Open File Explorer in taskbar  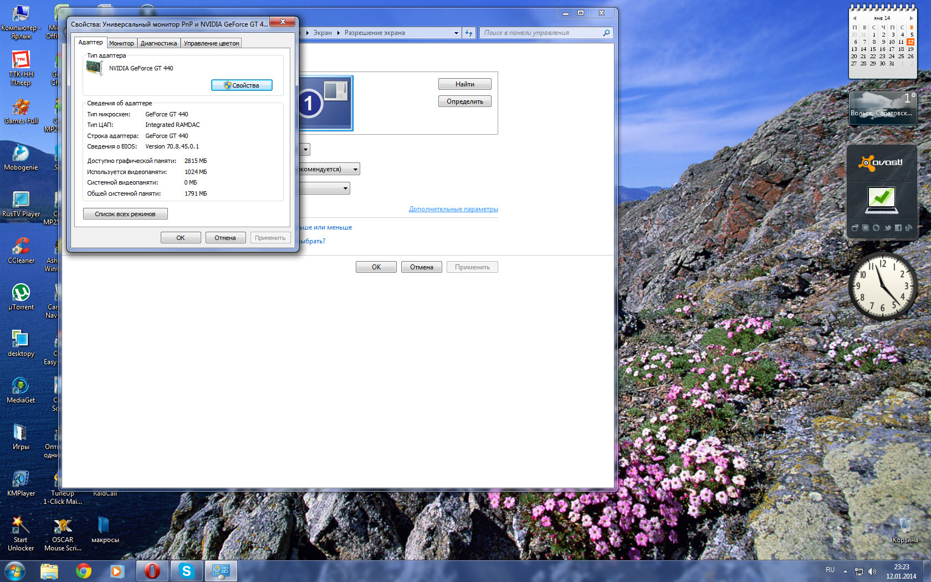49,571
